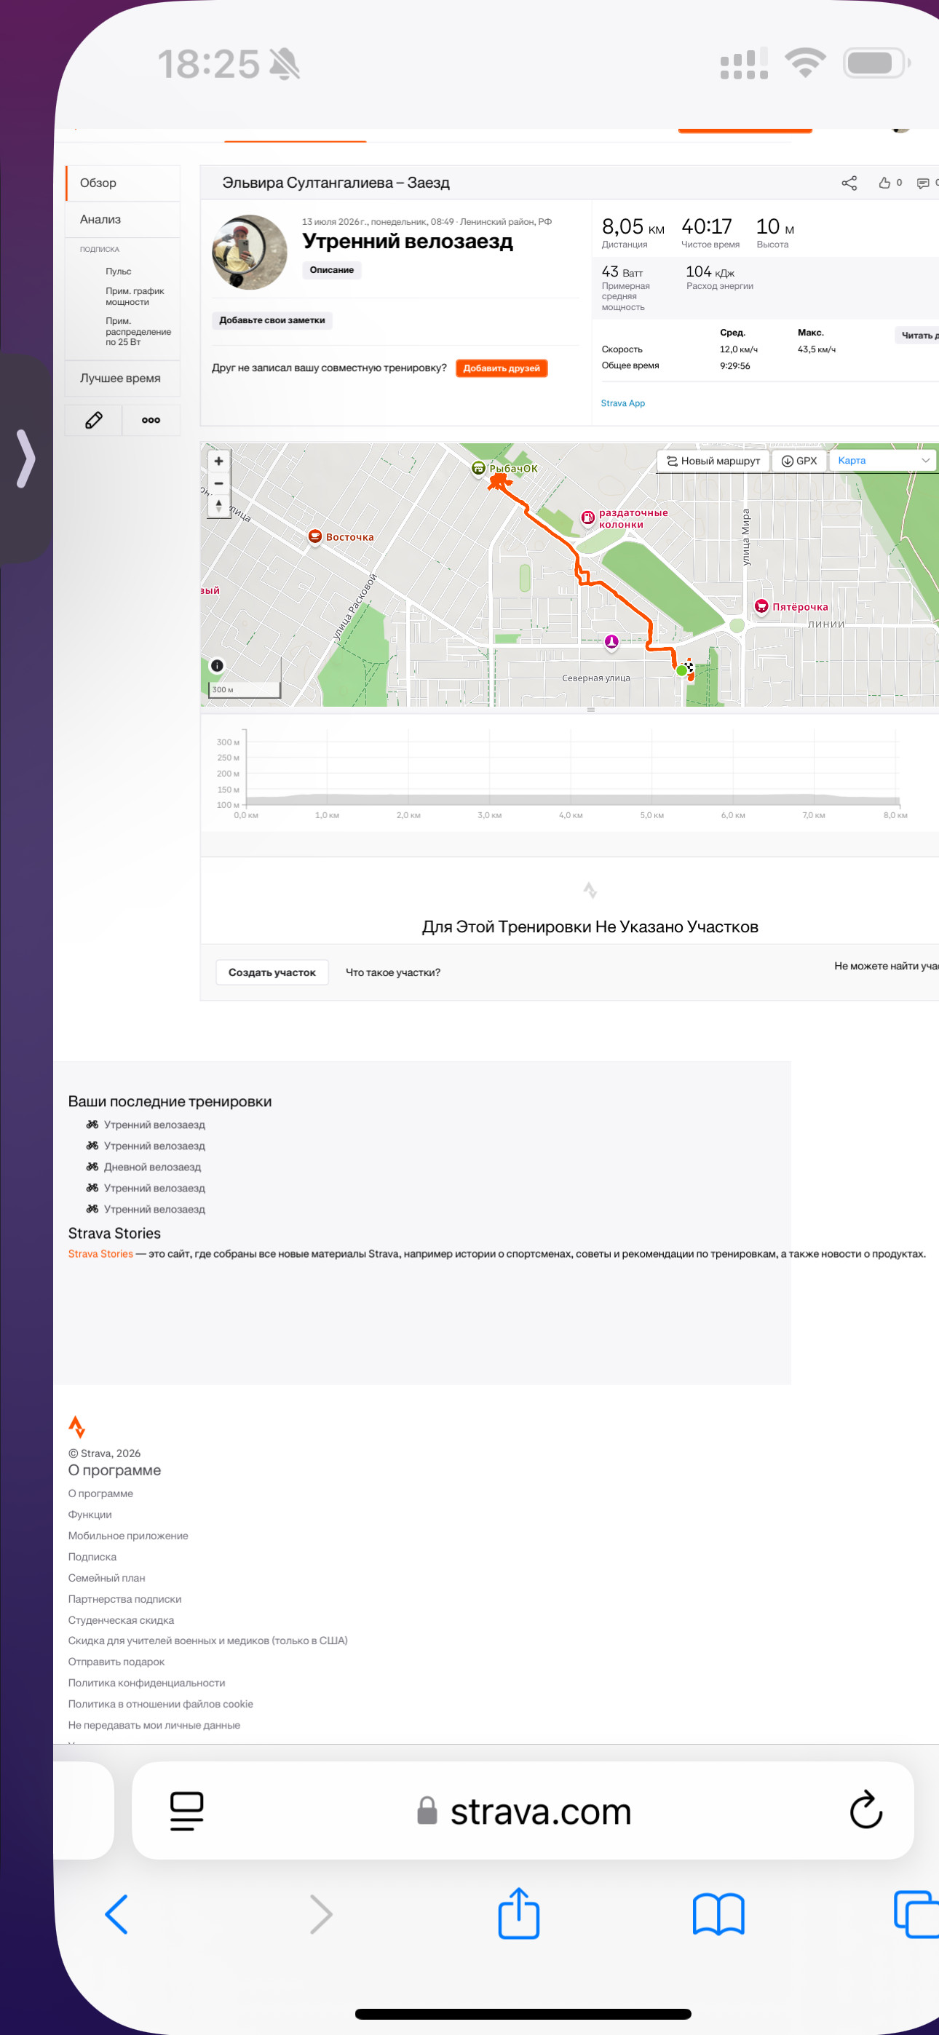This screenshot has width=939, height=2035.
Task: Open the Дневной велозаезд workout
Action: 153,1167
